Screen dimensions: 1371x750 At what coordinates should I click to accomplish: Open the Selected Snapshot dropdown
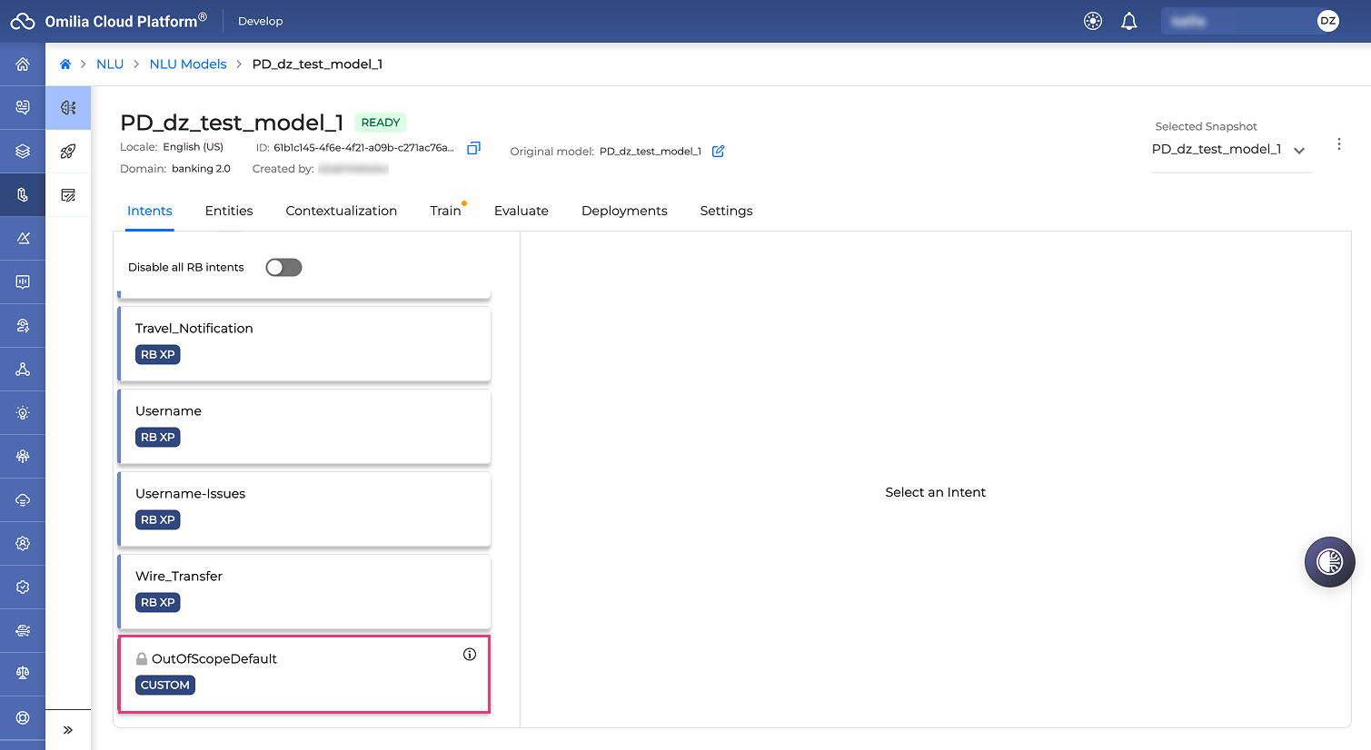pyautogui.click(x=1230, y=150)
